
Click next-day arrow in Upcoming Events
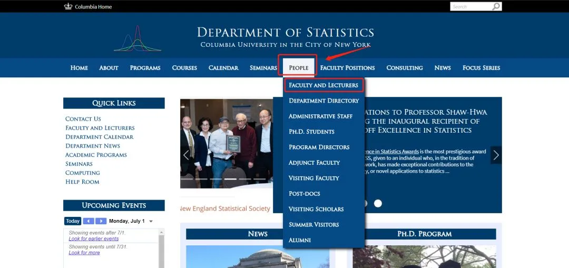click(x=101, y=221)
